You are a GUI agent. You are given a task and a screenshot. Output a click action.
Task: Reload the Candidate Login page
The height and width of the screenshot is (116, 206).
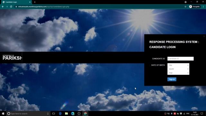coord(11,6)
